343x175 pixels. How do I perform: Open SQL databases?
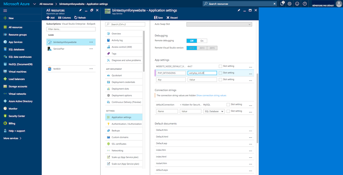[x=16, y=50]
